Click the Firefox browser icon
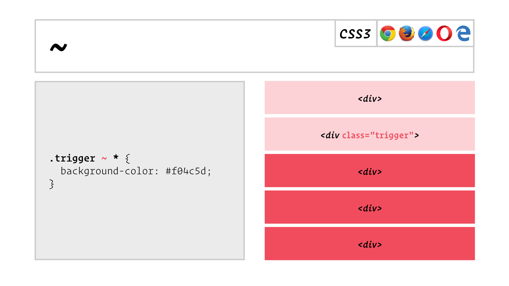 click(x=407, y=33)
